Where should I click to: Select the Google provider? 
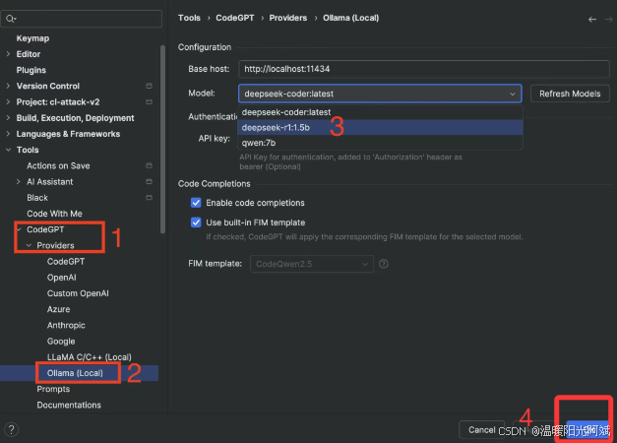point(61,342)
